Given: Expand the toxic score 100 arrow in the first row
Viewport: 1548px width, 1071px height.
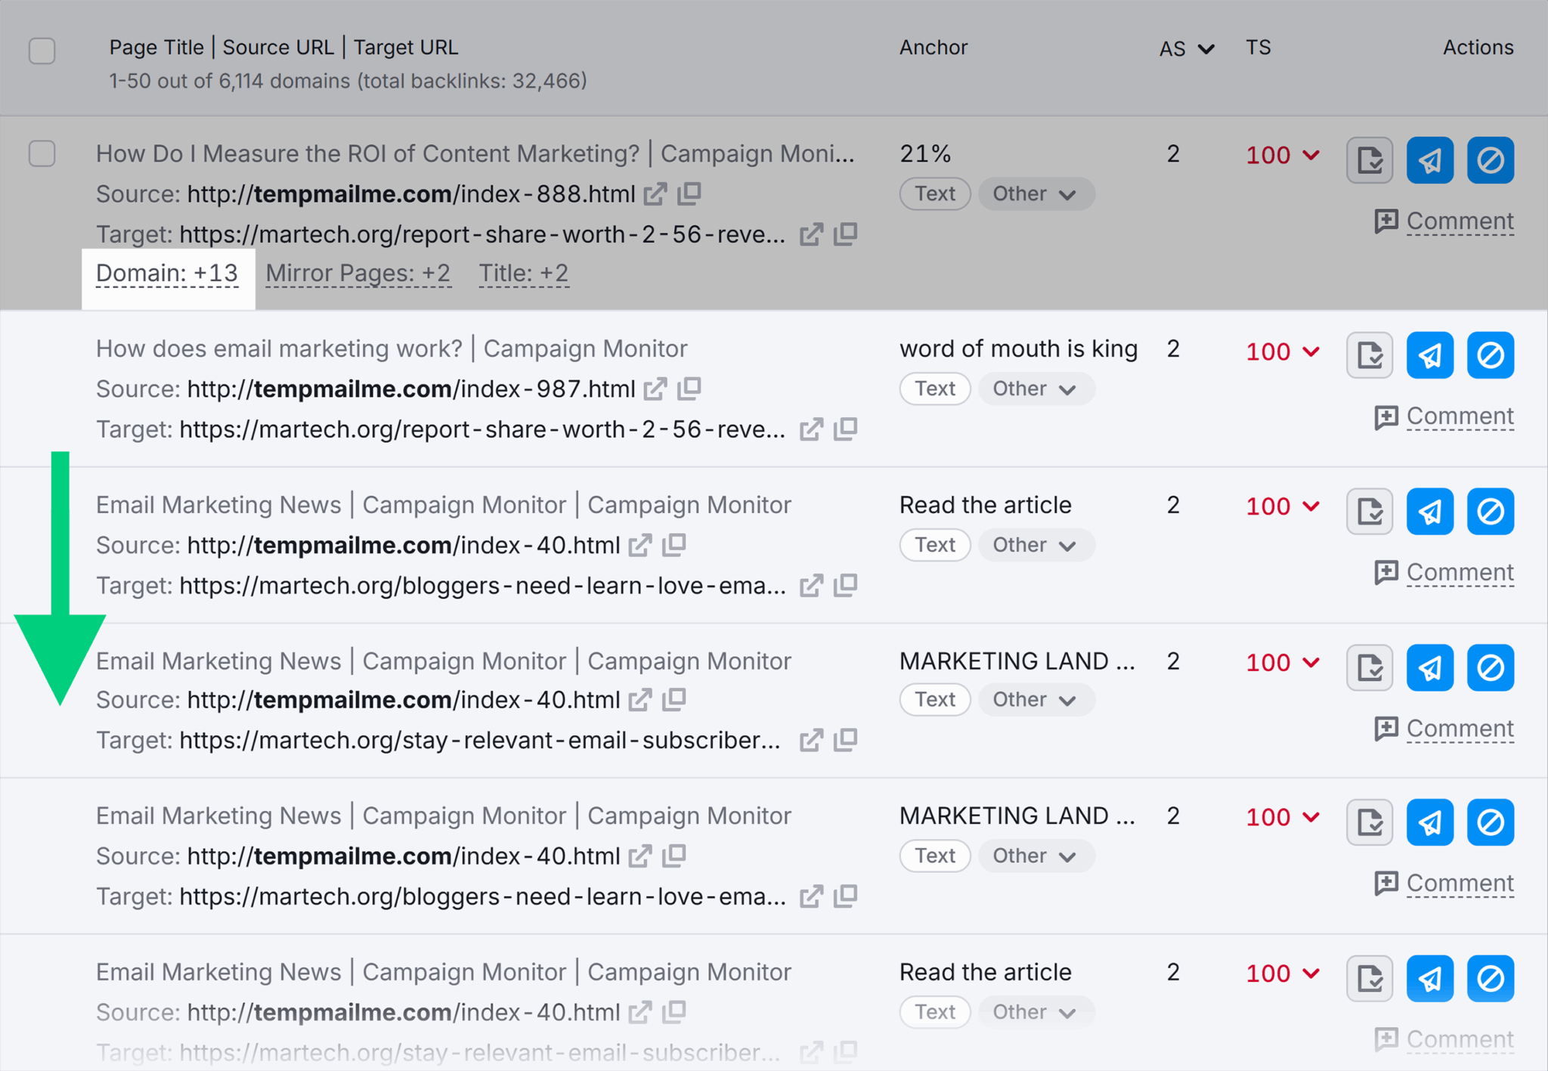Looking at the screenshot, I should [1311, 155].
